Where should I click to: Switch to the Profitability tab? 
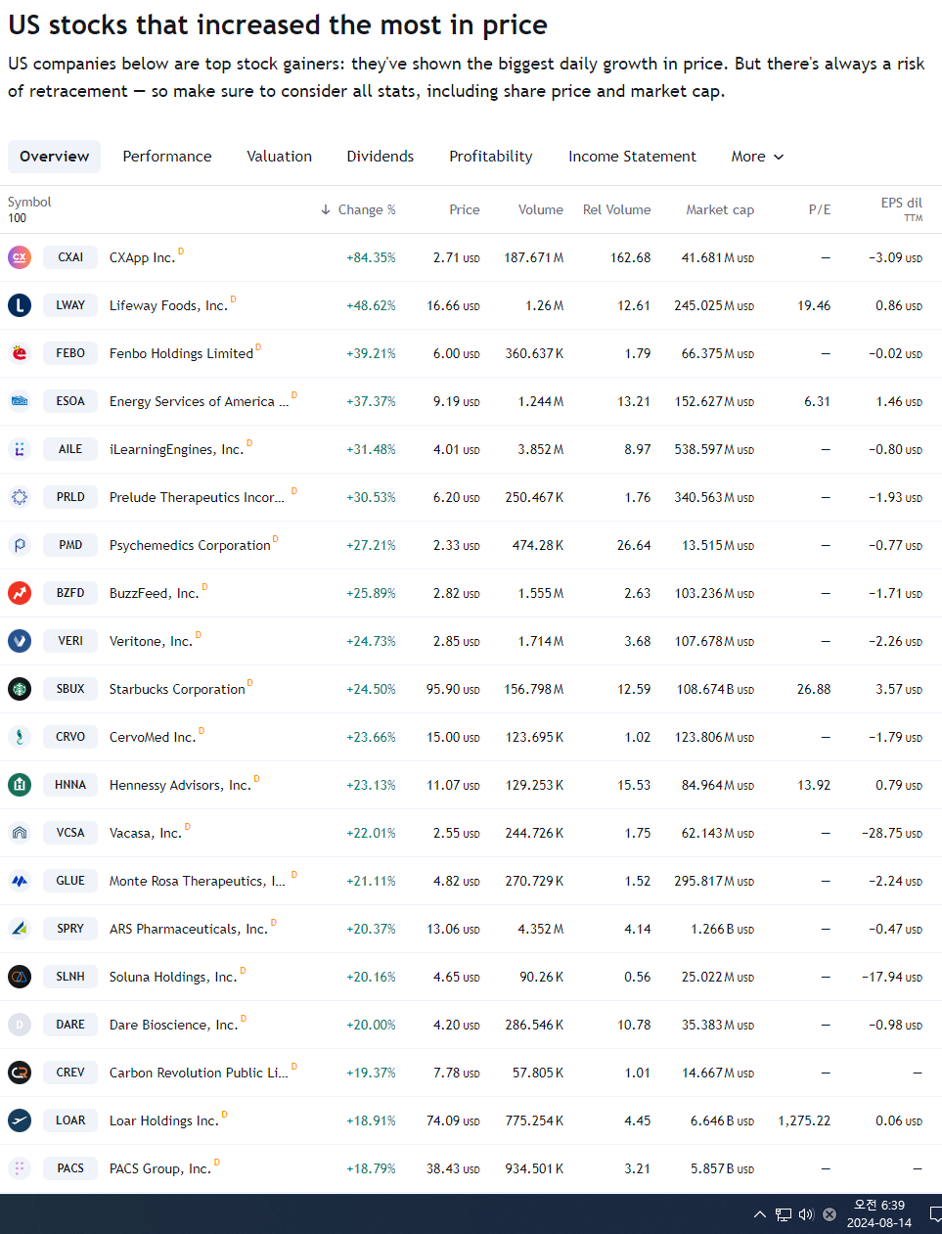[x=491, y=157]
